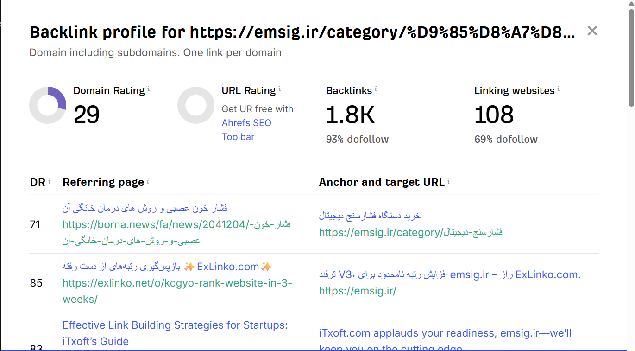Open the emsig.ir/category target URL
Image resolution: width=635 pixels, height=351 pixels.
pyautogui.click(x=410, y=232)
